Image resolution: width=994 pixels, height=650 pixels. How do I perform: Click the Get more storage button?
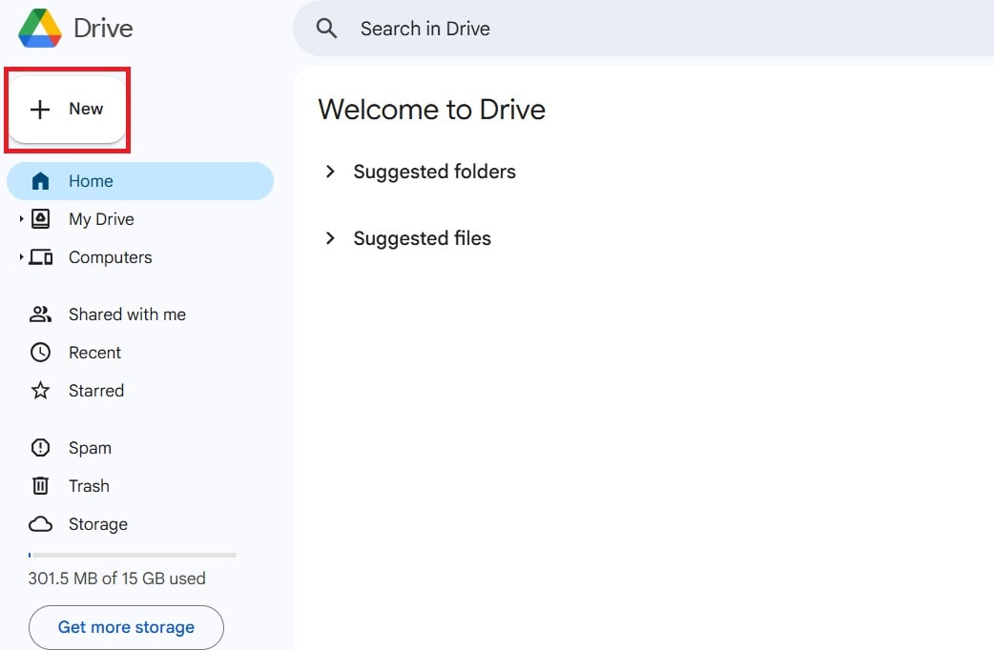[126, 627]
